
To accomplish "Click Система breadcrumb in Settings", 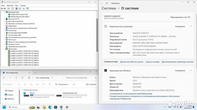I will [109, 8].
